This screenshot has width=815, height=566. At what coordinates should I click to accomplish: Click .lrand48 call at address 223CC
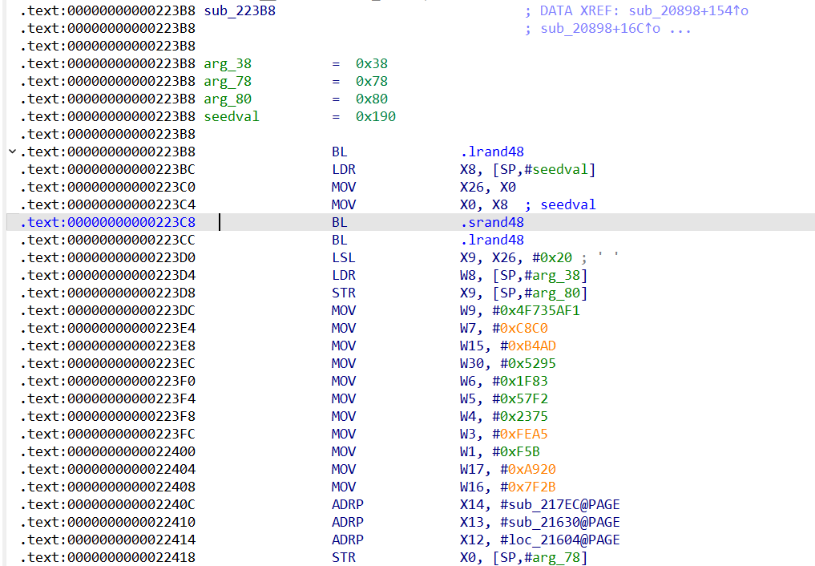tap(492, 240)
